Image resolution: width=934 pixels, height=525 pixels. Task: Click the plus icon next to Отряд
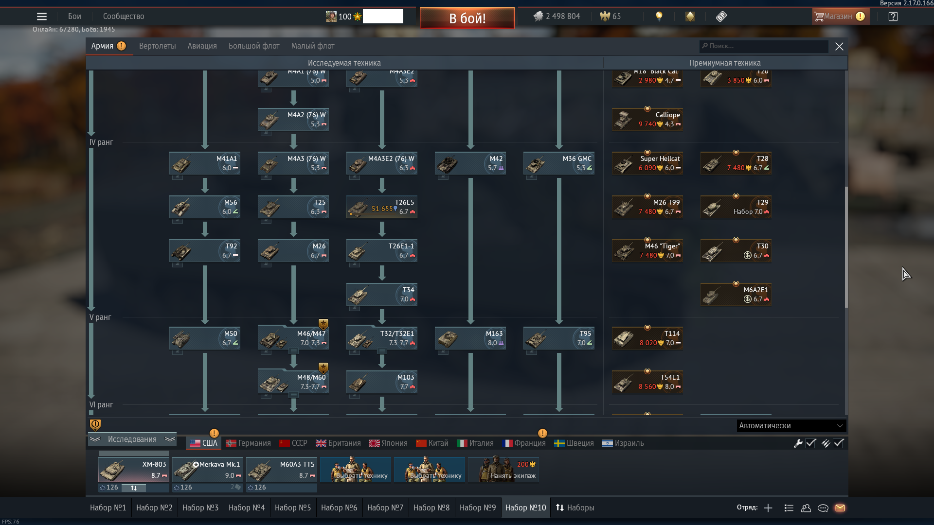point(768,508)
